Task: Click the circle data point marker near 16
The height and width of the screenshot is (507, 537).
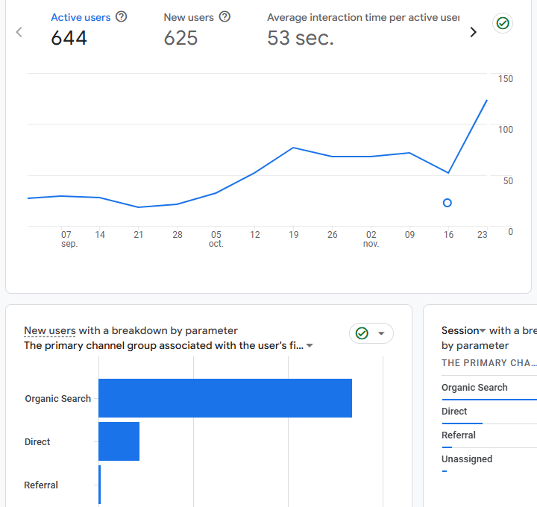Action: click(x=447, y=203)
